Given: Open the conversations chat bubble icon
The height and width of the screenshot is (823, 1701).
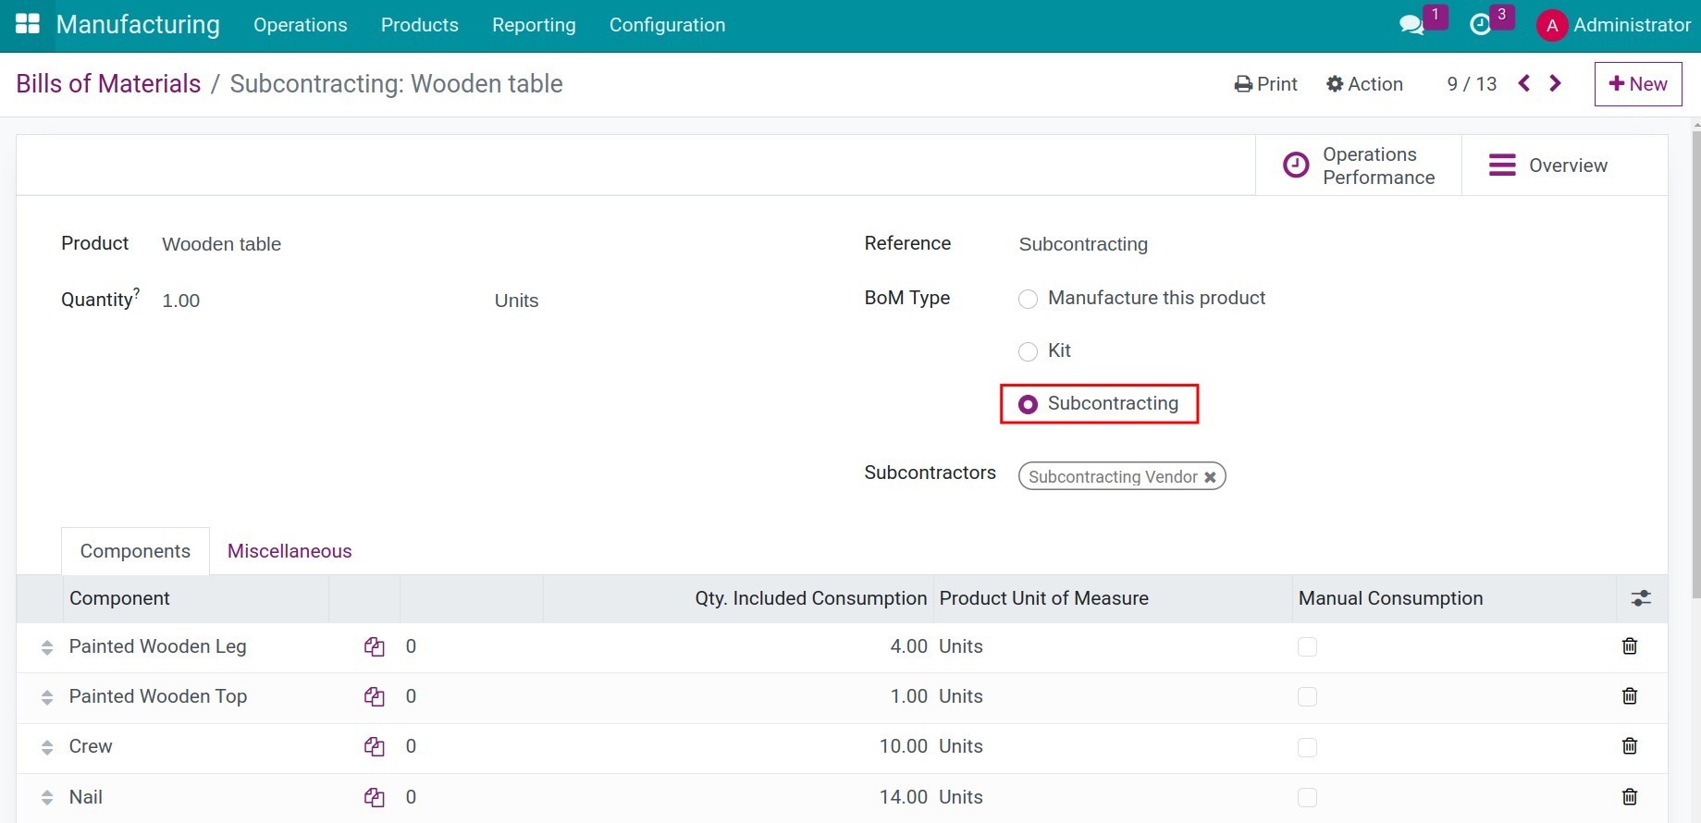Looking at the screenshot, I should click(1411, 25).
